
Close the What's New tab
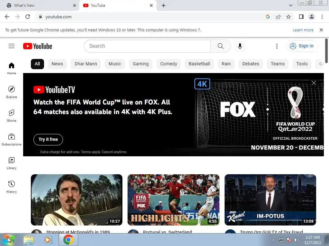[75, 6]
